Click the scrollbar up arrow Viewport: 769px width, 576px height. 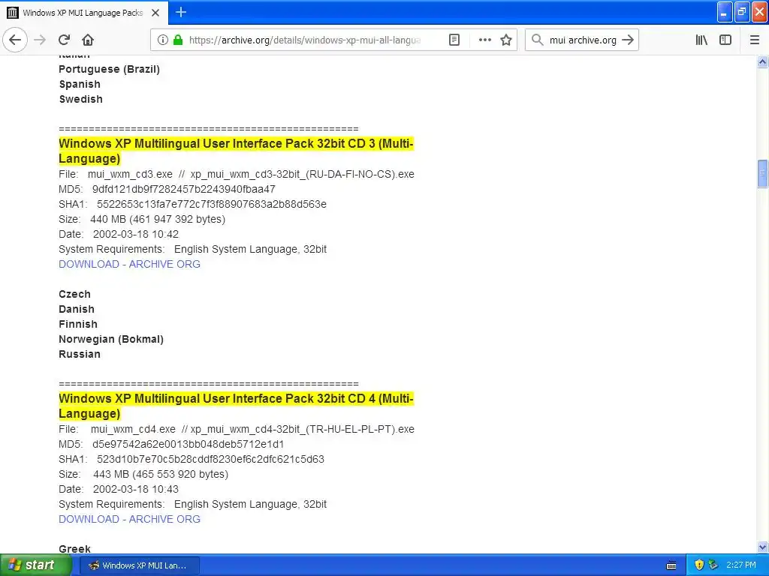(x=762, y=61)
